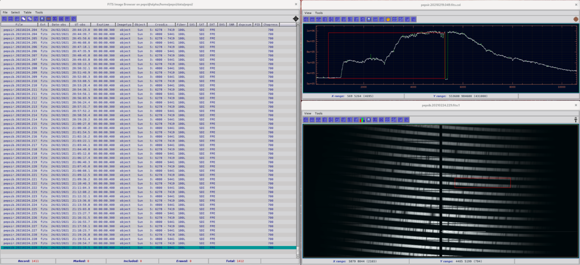Open the File menu
580x265 pixels.
click(x=5, y=12)
